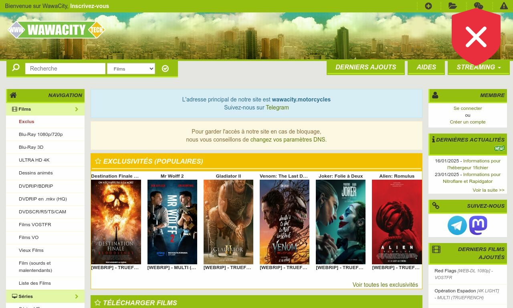
Task: Click the WawaCity logo
Action: point(57,30)
